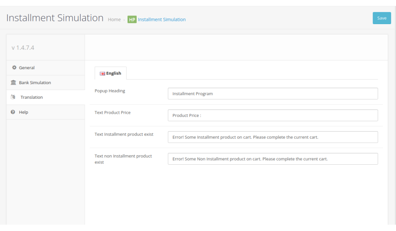Click the flag icon on English tab
The width and height of the screenshot is (396, 231).
[x=102, y=73]
